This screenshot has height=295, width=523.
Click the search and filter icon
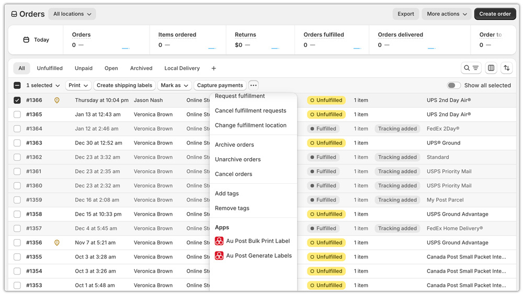pyautogui.click(x=471, y=68)
